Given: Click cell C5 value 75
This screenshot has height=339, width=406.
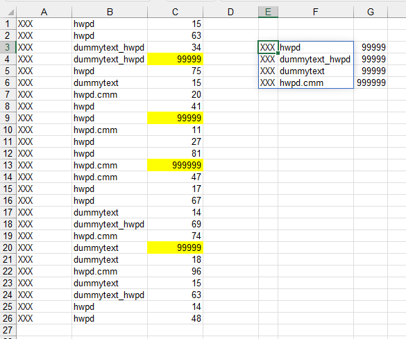Looking at the screenshot, I should pos(176,71).
